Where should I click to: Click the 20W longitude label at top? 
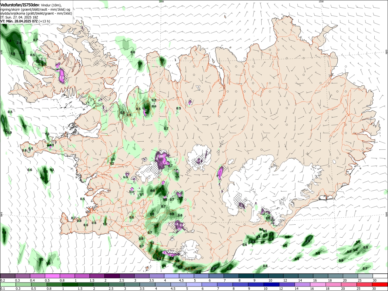161,2
